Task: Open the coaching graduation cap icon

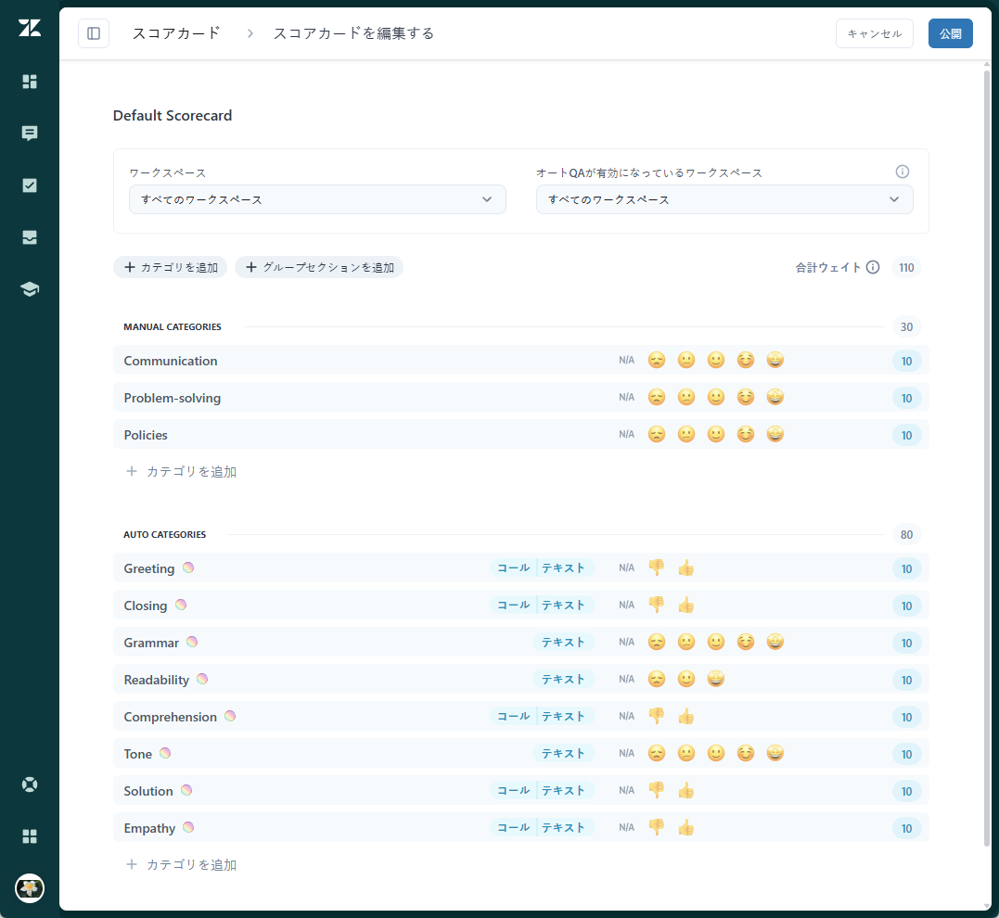Action: [30, 289]
